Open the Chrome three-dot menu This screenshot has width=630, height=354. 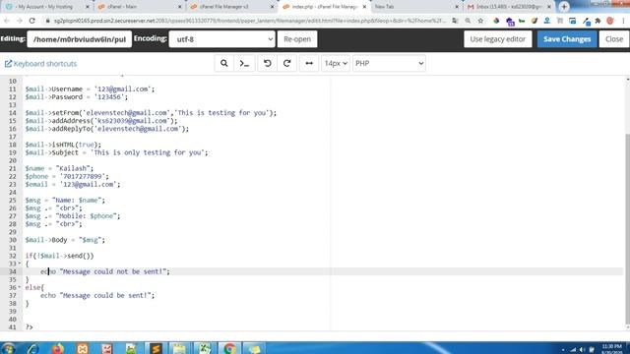point(623,21)
